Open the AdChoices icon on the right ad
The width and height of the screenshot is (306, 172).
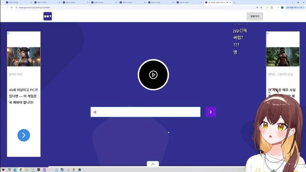pyautogui.click(x=268, y=33)
